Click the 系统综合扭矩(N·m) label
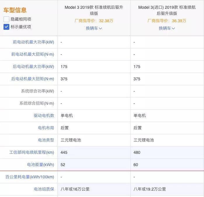Screen dimensions: 204x197 click(x=37, y=103)
